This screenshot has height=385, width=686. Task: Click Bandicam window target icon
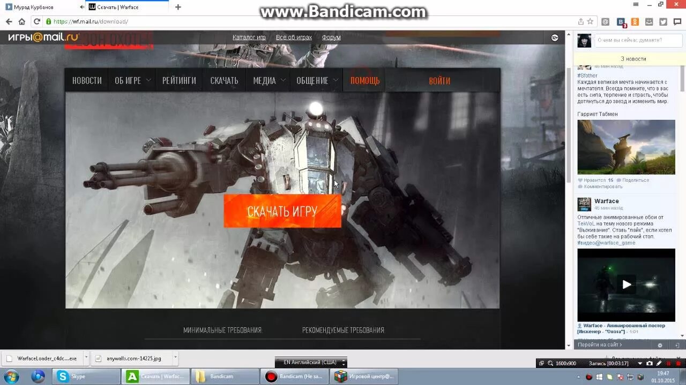click(541, 363)
